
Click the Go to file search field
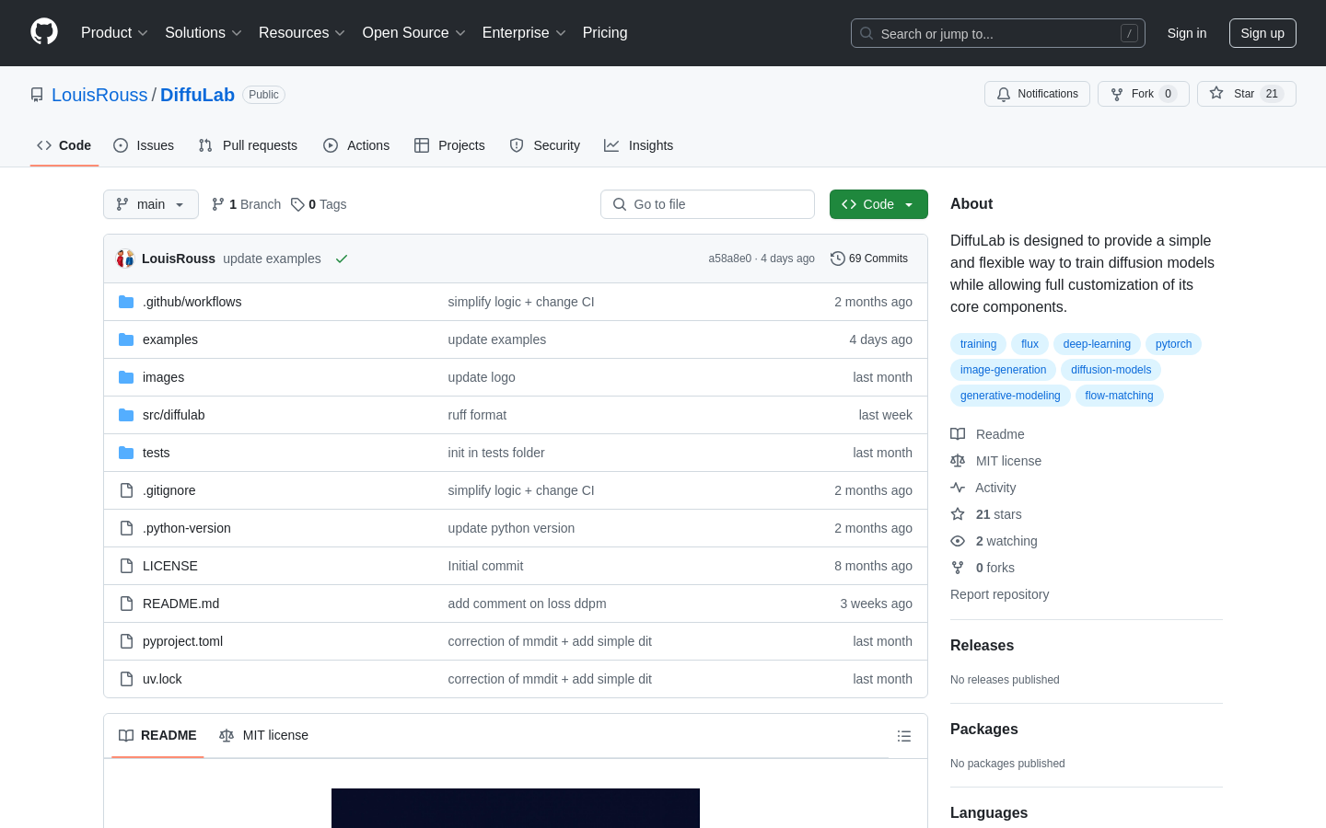click(707, 204)
